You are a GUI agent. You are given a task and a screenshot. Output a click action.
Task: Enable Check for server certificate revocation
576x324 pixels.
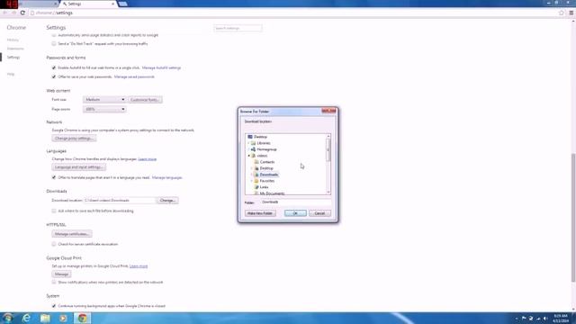point(54,244)
